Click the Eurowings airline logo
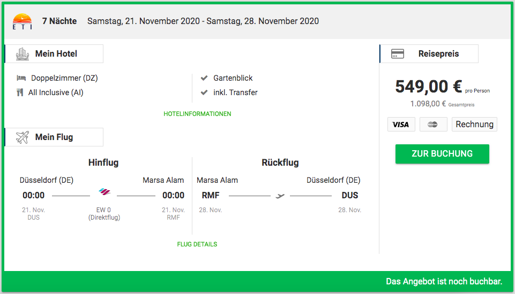Viewport: 515px width, 294px height. tap(105, 192)
